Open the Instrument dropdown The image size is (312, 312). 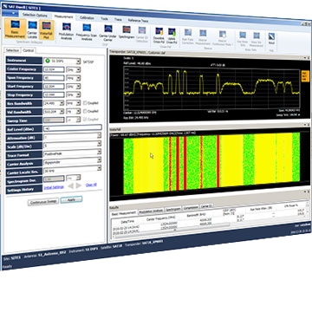pyautogui.click(x=78, y=62)
